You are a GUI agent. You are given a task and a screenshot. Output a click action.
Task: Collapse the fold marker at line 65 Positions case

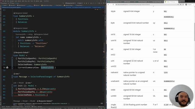(x=12, y=19)
